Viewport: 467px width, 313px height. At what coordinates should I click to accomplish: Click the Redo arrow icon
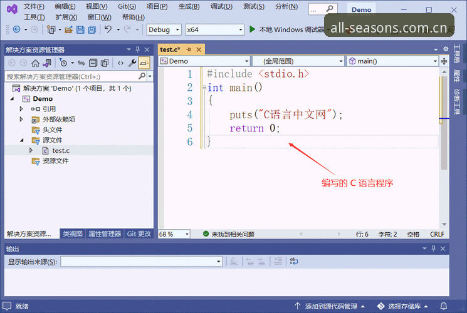click(127, 29)
